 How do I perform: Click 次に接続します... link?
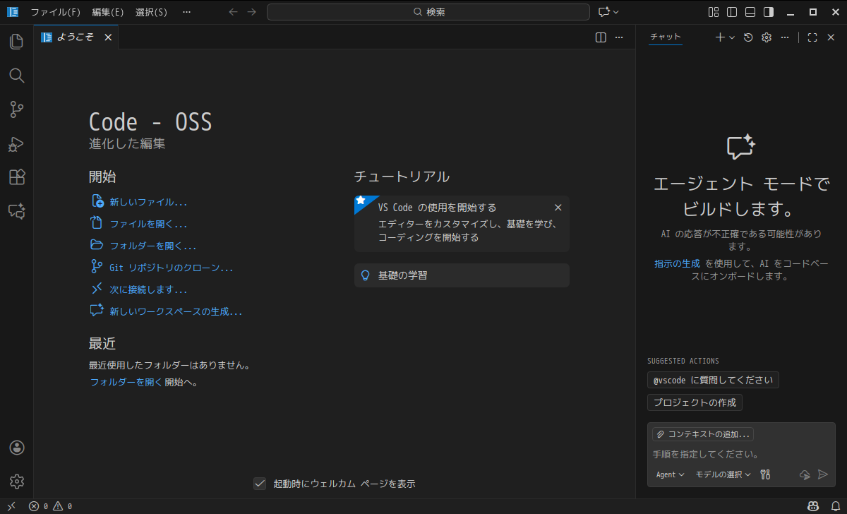point(140,289)
